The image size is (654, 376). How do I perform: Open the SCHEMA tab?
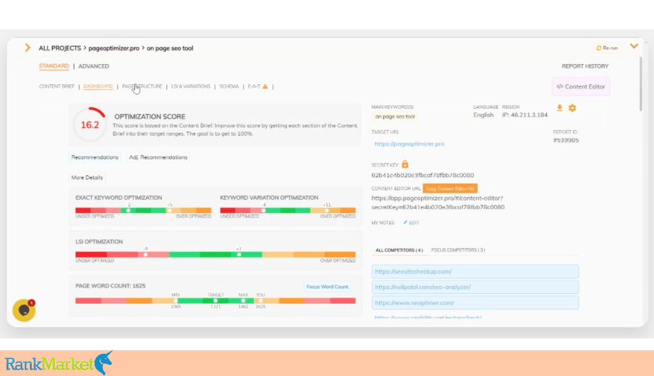coord(229,86)
